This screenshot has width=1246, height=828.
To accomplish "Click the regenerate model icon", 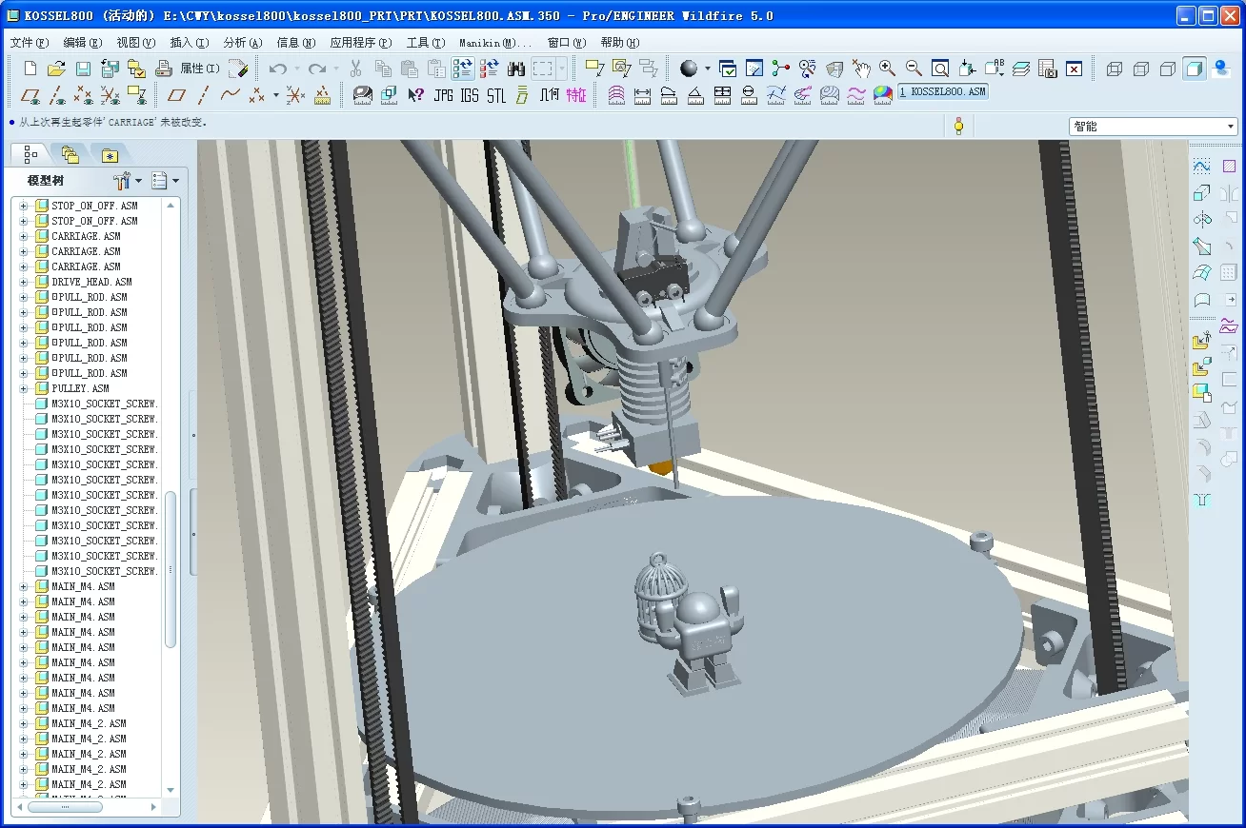I will point(463,69).
